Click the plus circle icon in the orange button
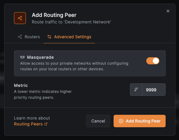Viewport: 179px width, 140px height. tap(121, 121)
